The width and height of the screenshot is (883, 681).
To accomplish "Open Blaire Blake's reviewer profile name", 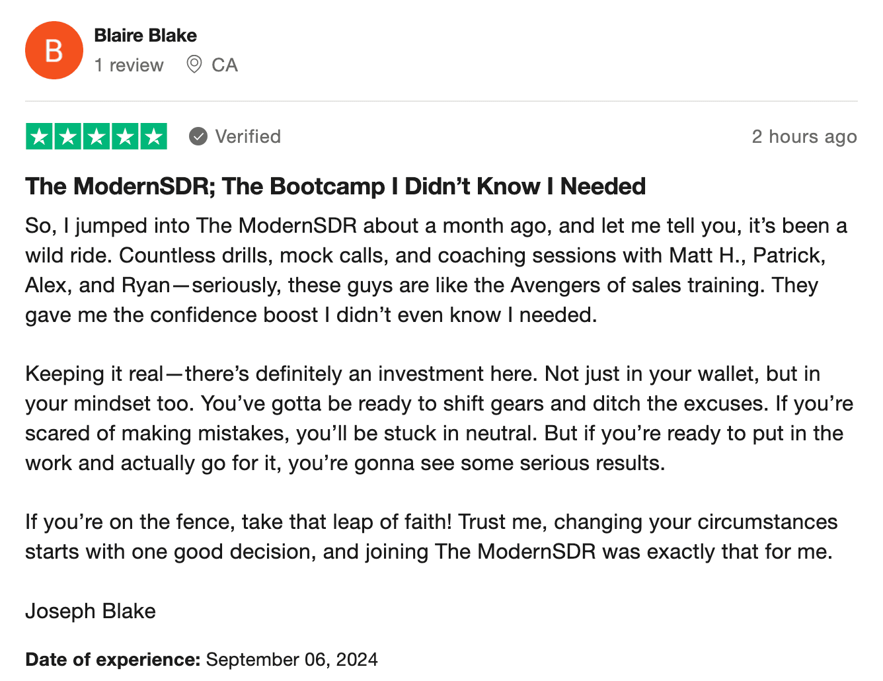I will (145, 36).
